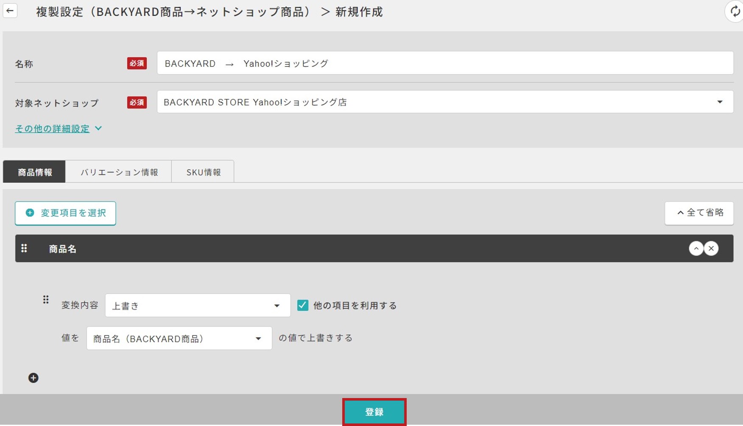Switch to SKU情報 tab
Screen dimensions: 743x426
[x=203, y=172]
